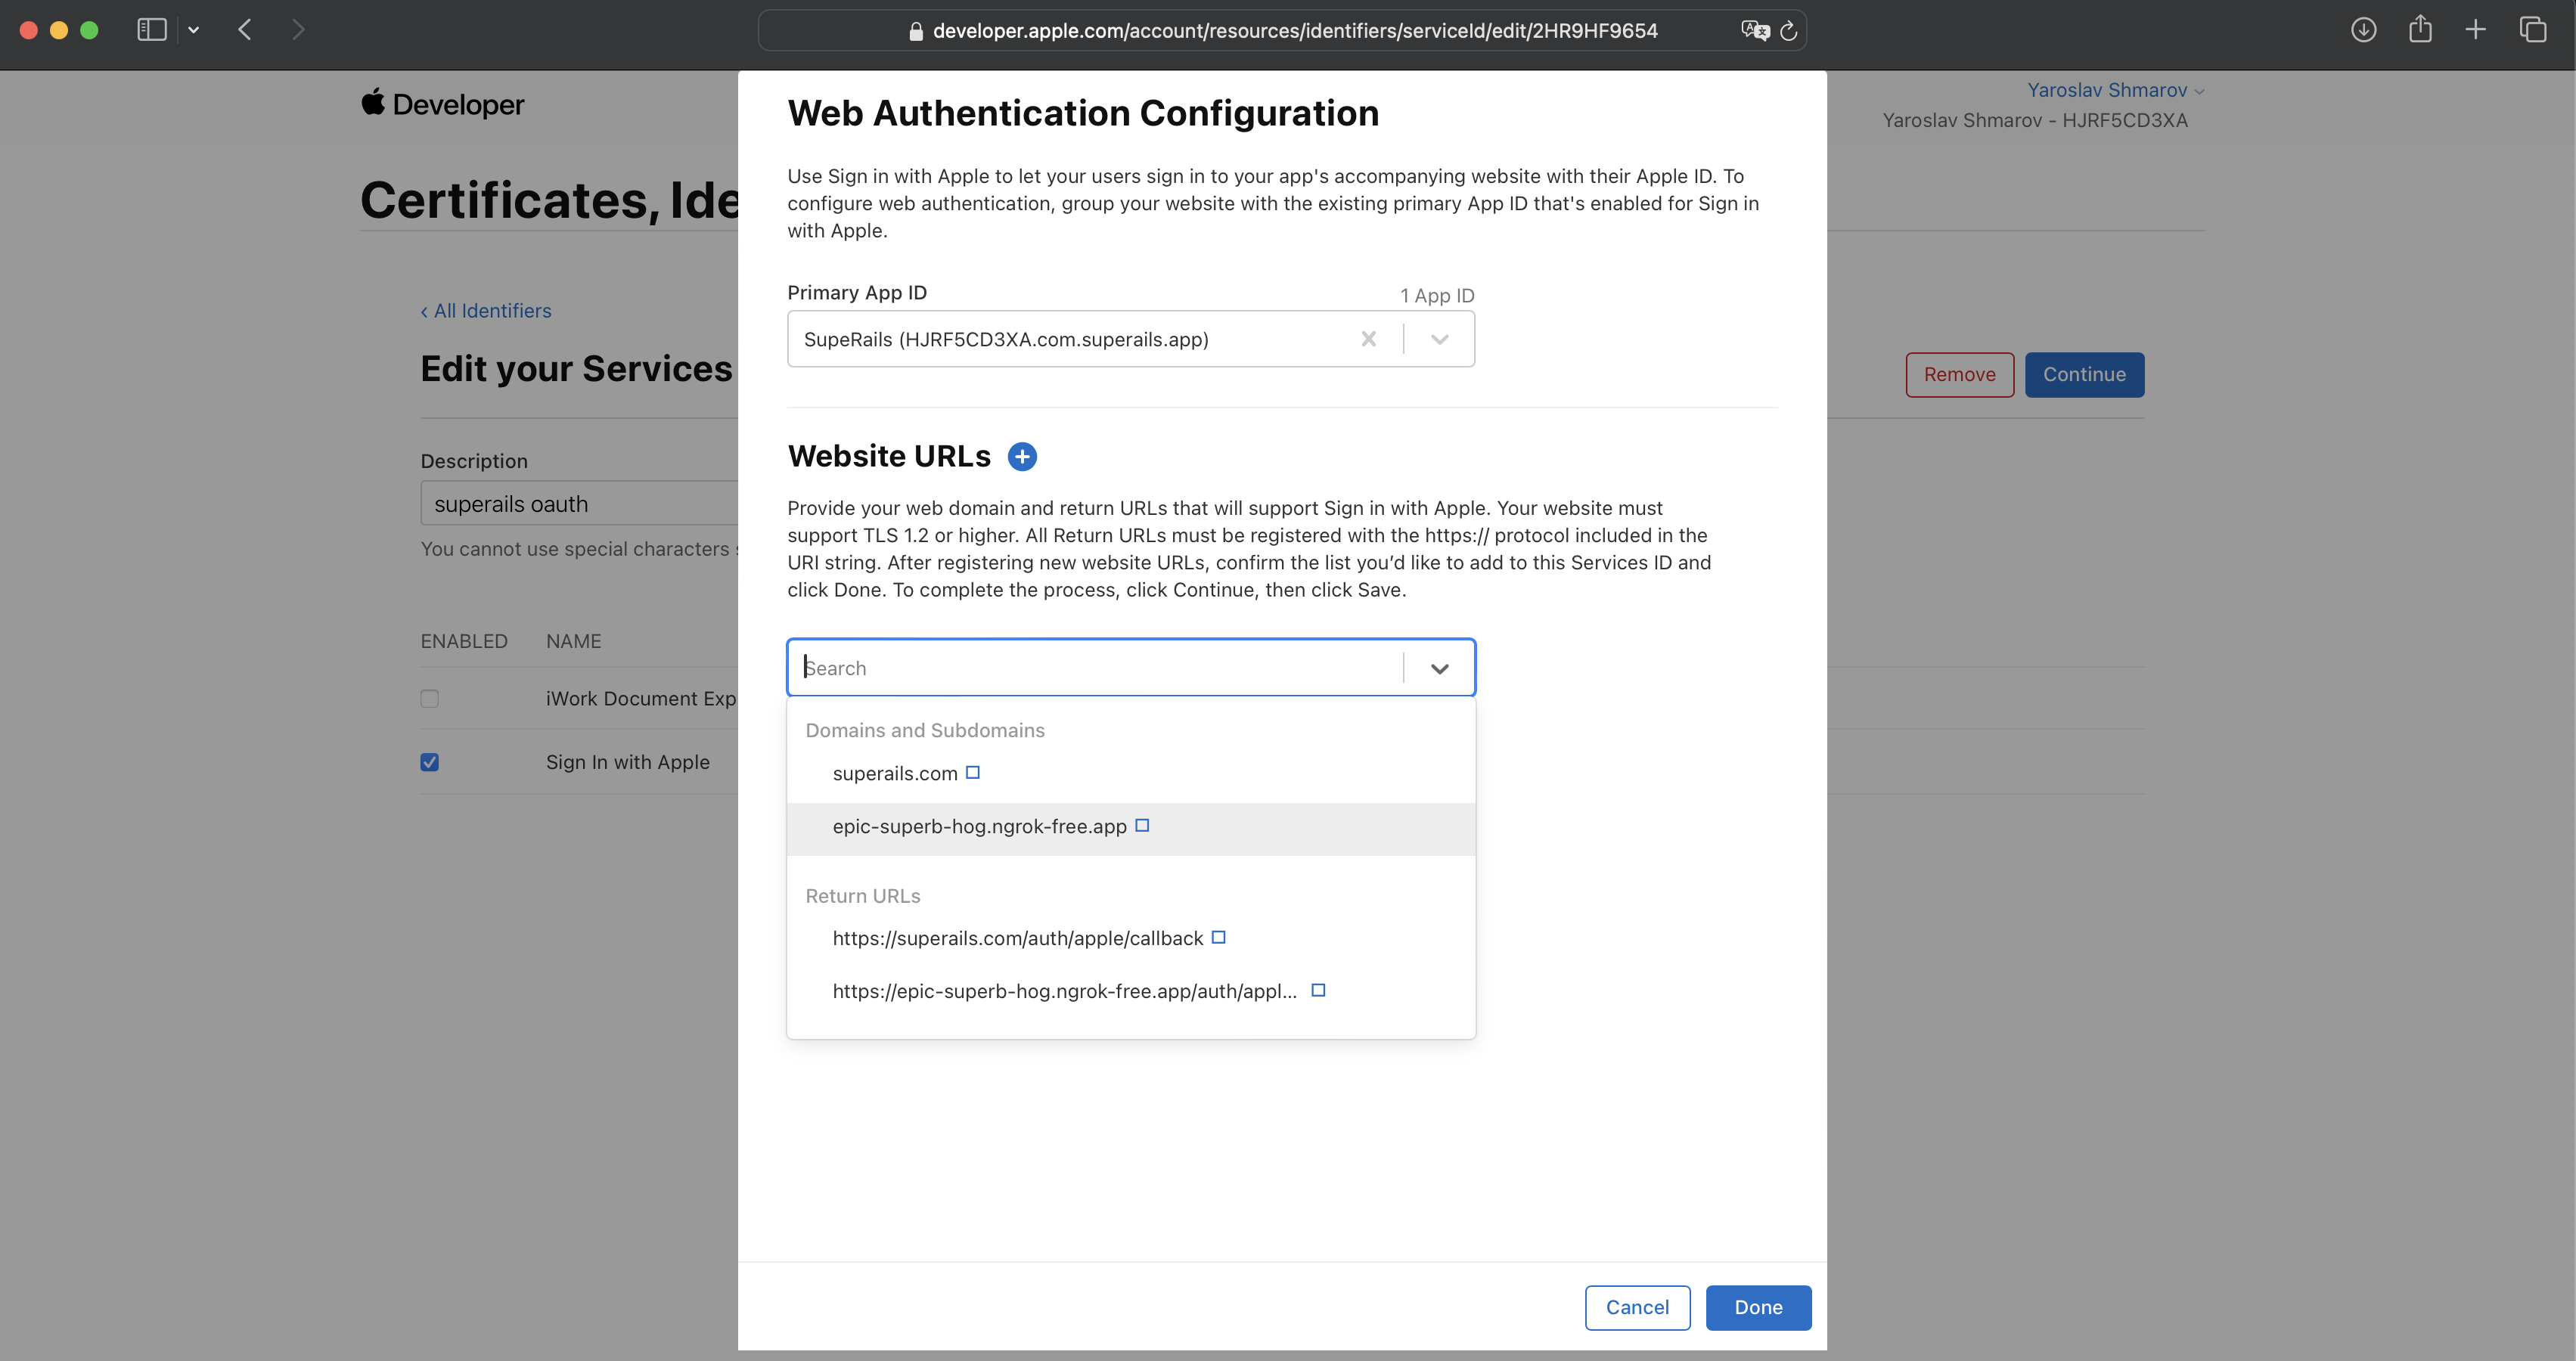Click the 'Sign In with Apple' row name
The width and height of the screenshot is (2576, 1361).
(628, 763)
